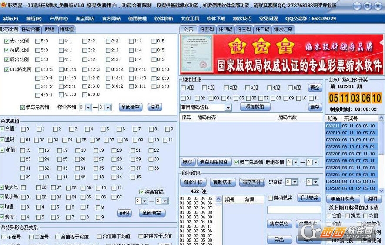
Task: Open second 总容错 dropdown
Action: point(315,182)
